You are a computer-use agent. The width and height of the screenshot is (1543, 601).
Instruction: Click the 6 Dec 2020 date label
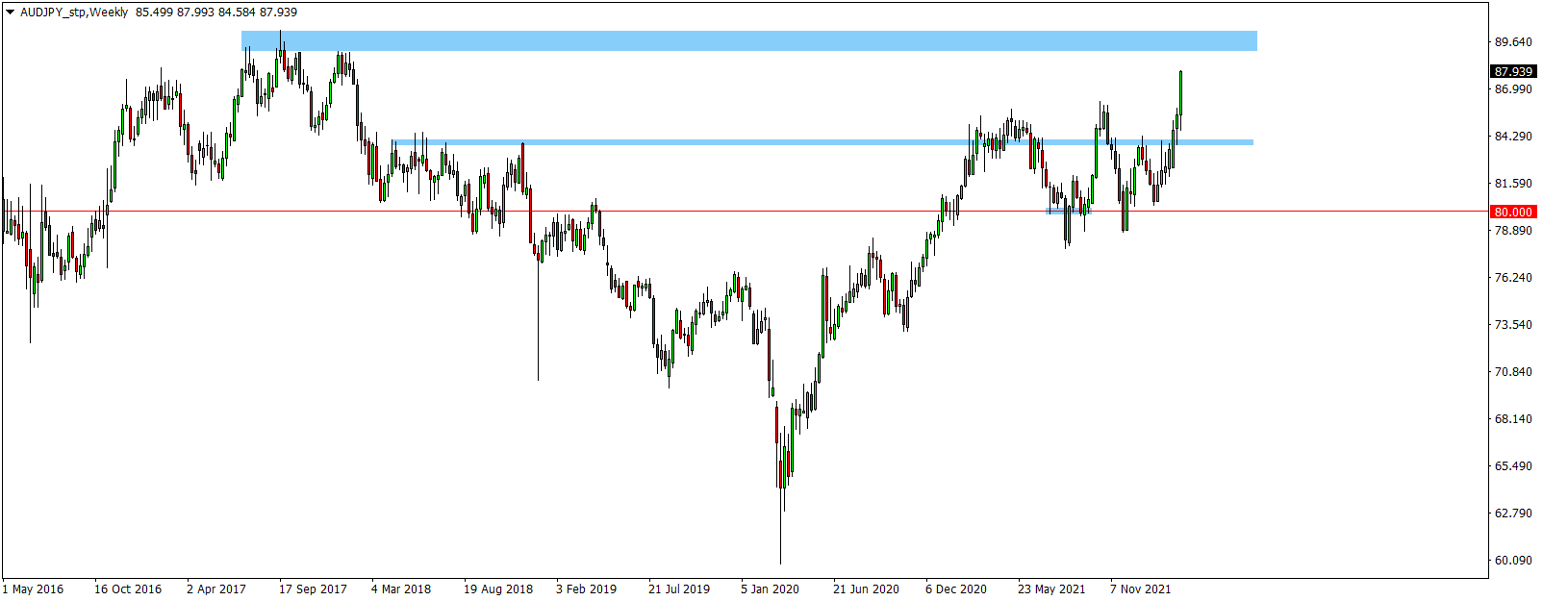[956, 588]
